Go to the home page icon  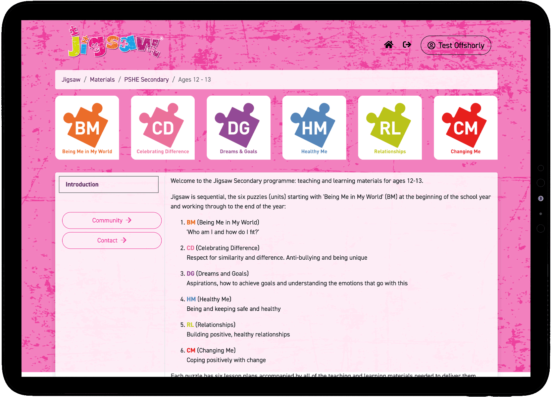[x=389, y=45]
